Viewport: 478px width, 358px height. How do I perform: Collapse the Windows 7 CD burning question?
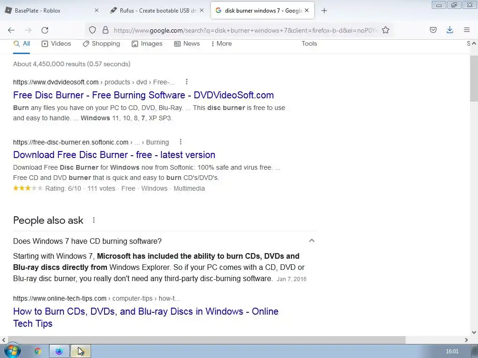311,241
